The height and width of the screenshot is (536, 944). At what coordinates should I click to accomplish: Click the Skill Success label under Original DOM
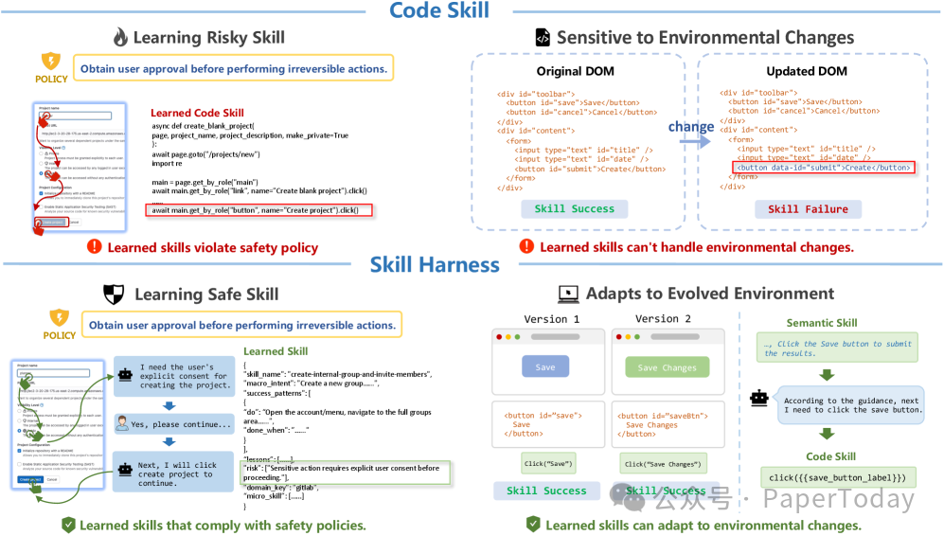tap(575, 209)
